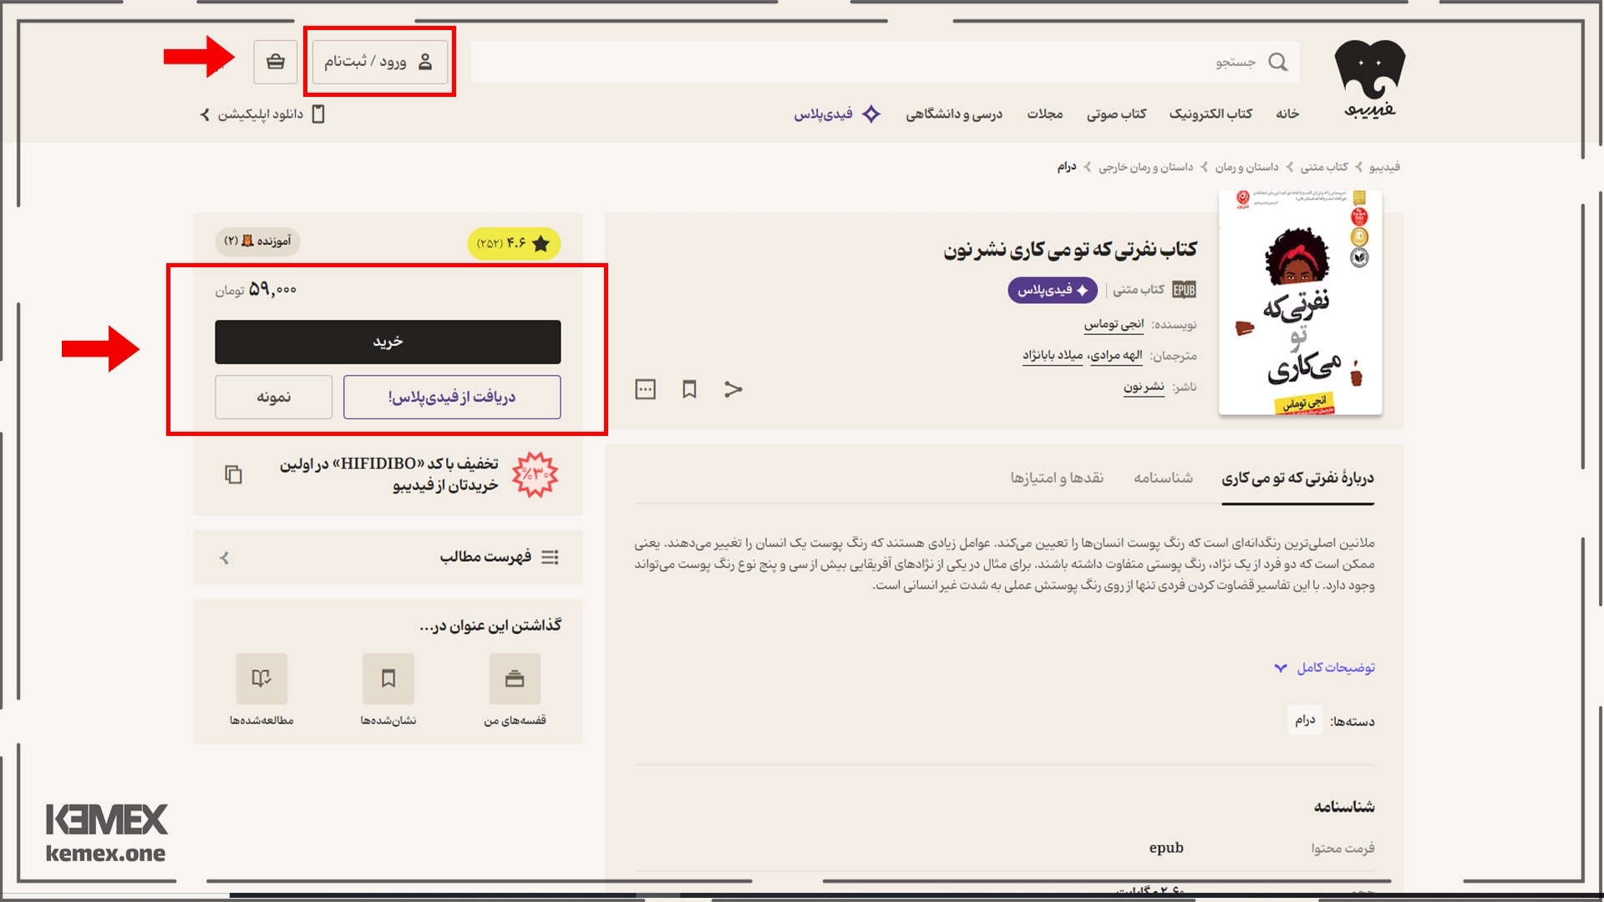Open the shopping basket icon
Viewport: 1604px width, 902px height.
[x=276, y=62]
